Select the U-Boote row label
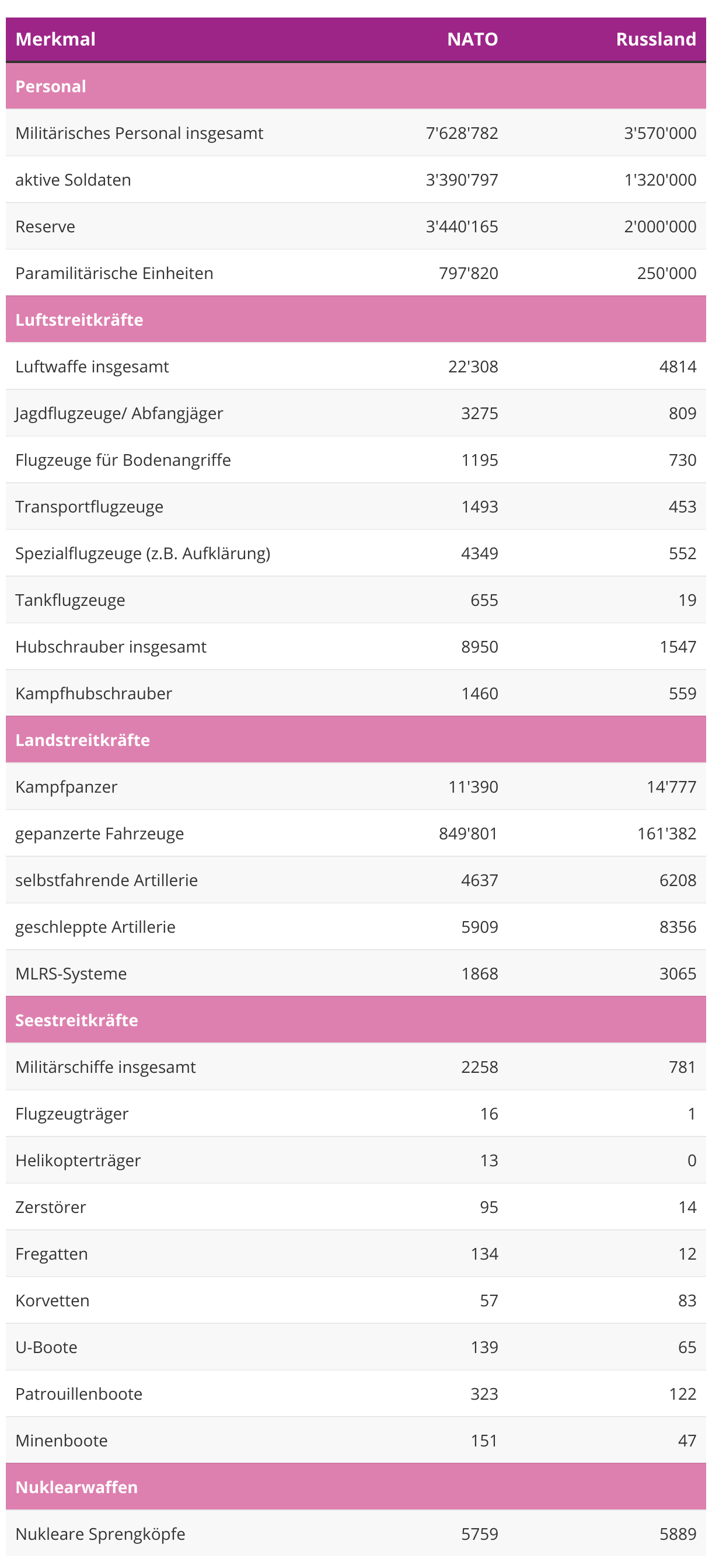This screenshot has width=712, height=1562. point(47,1347)
